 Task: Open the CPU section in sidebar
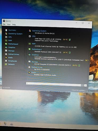pyautogui.click(x=10, y=37)
